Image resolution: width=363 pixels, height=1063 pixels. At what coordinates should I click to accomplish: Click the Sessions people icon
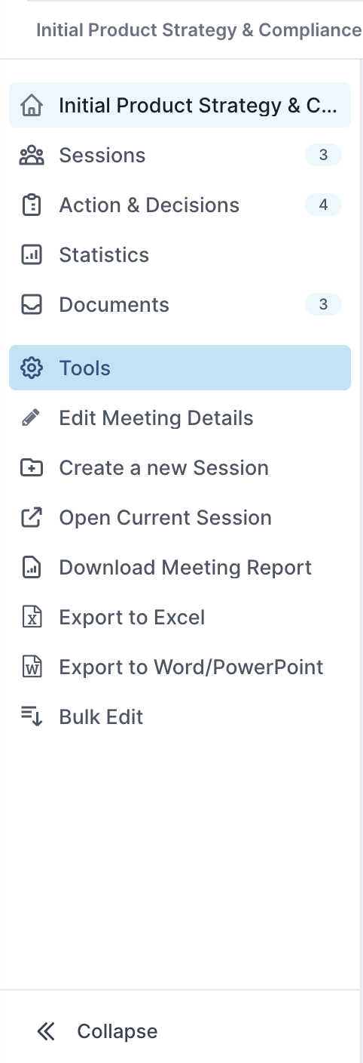[32, 156]
